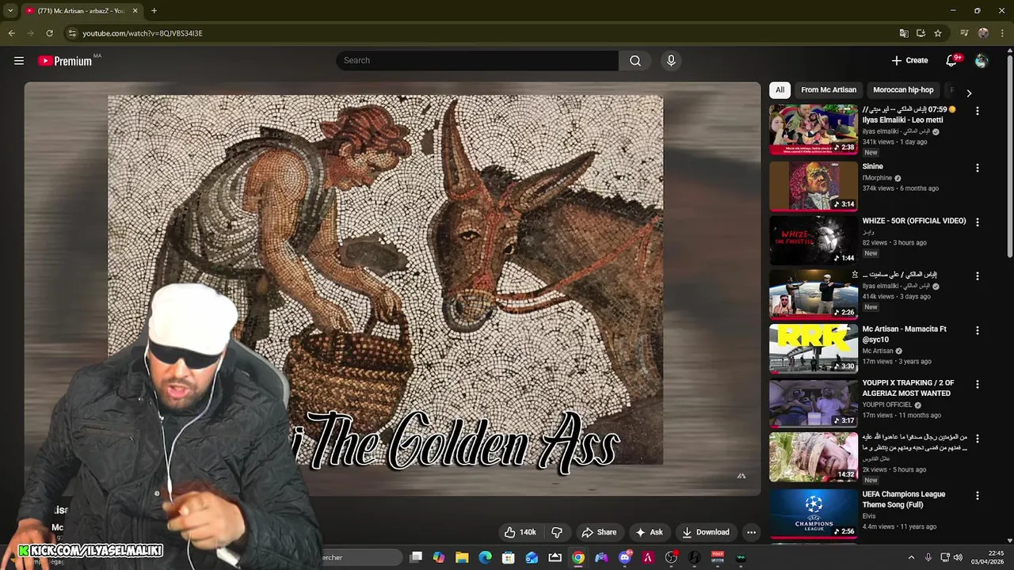Image resolution: width=1014 pixels, height=570 pixels.
Task: Go back in browser history
Action: click(x=12, y=33)
